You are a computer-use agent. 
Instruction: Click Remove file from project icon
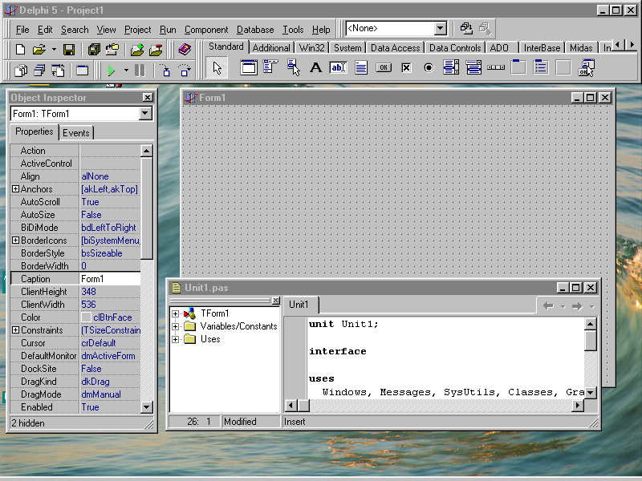coord(156,50)
